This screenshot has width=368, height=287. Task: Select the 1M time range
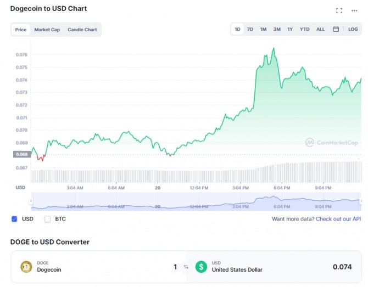tap(263, 30)
